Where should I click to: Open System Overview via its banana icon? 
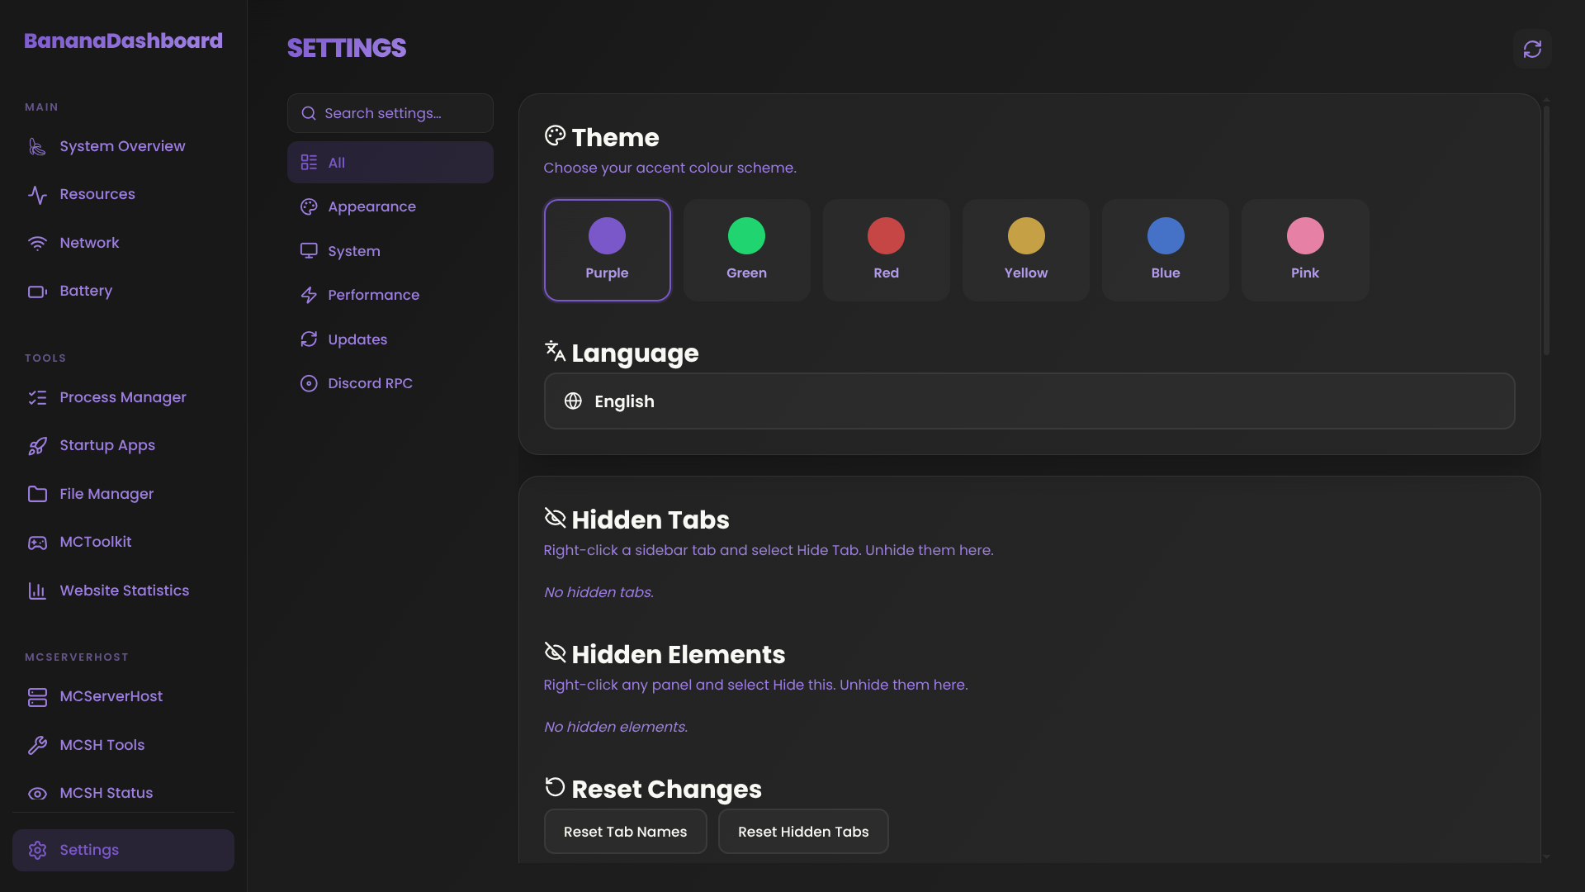coord(37,147)
